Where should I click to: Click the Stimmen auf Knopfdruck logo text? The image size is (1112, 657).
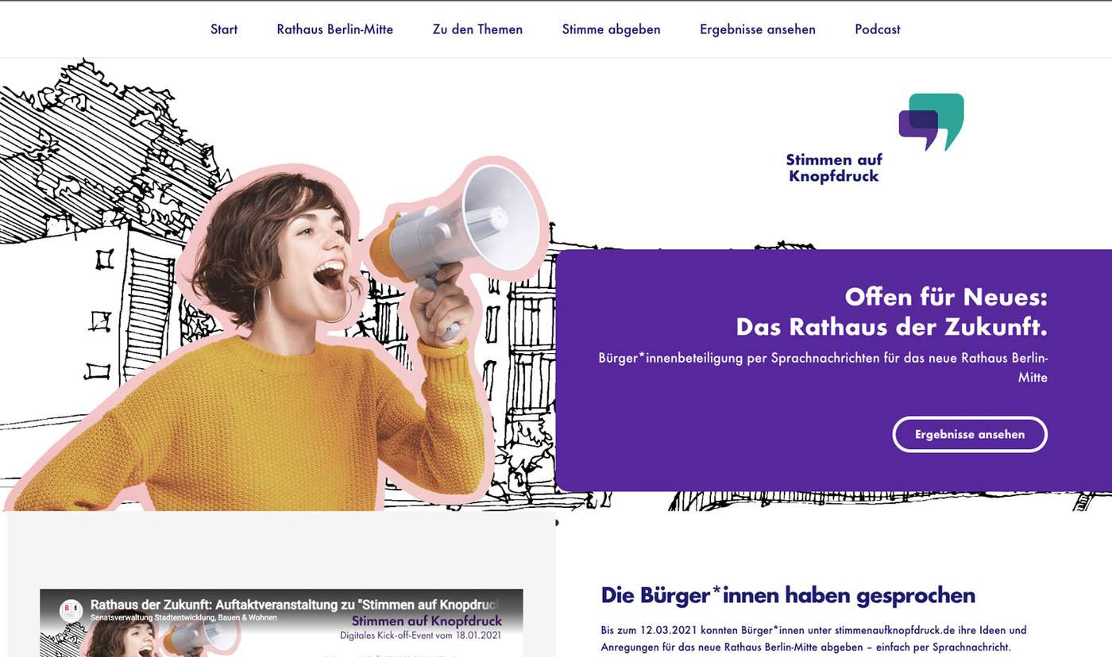(x=834, y=167)
